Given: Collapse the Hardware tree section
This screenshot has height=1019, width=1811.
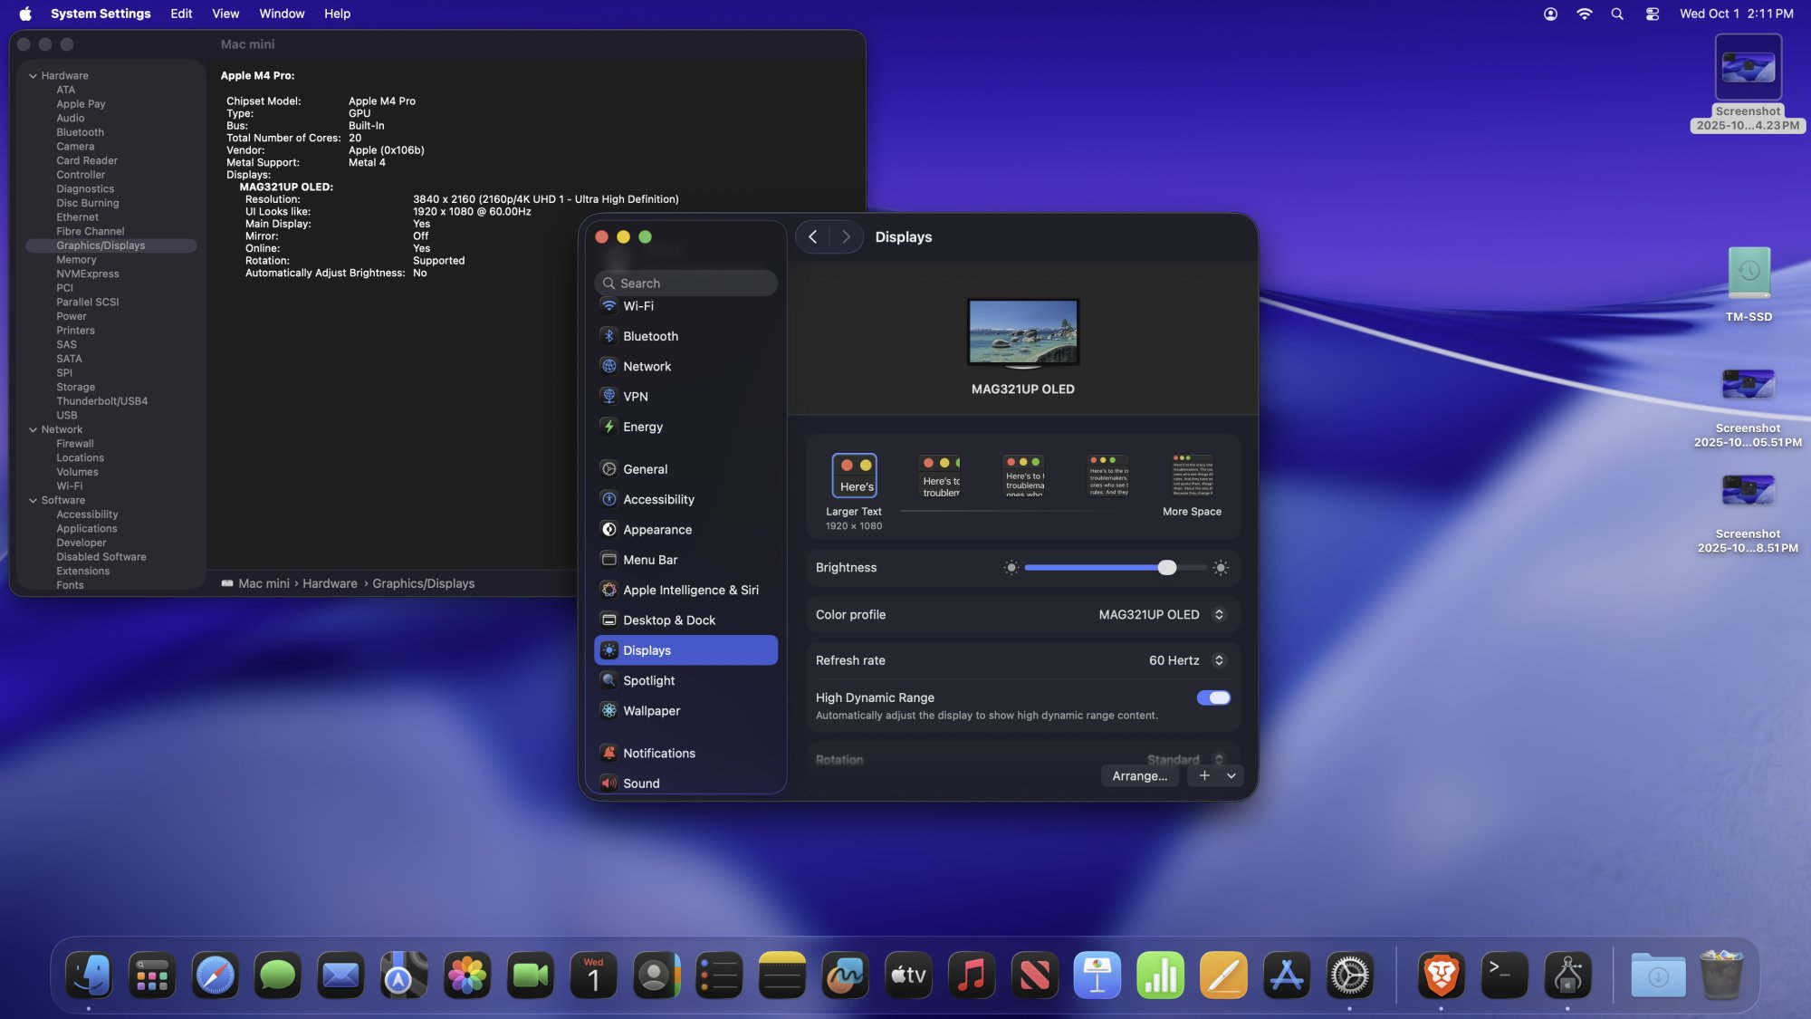Looking at the screenshot, I should coord(33,76).
